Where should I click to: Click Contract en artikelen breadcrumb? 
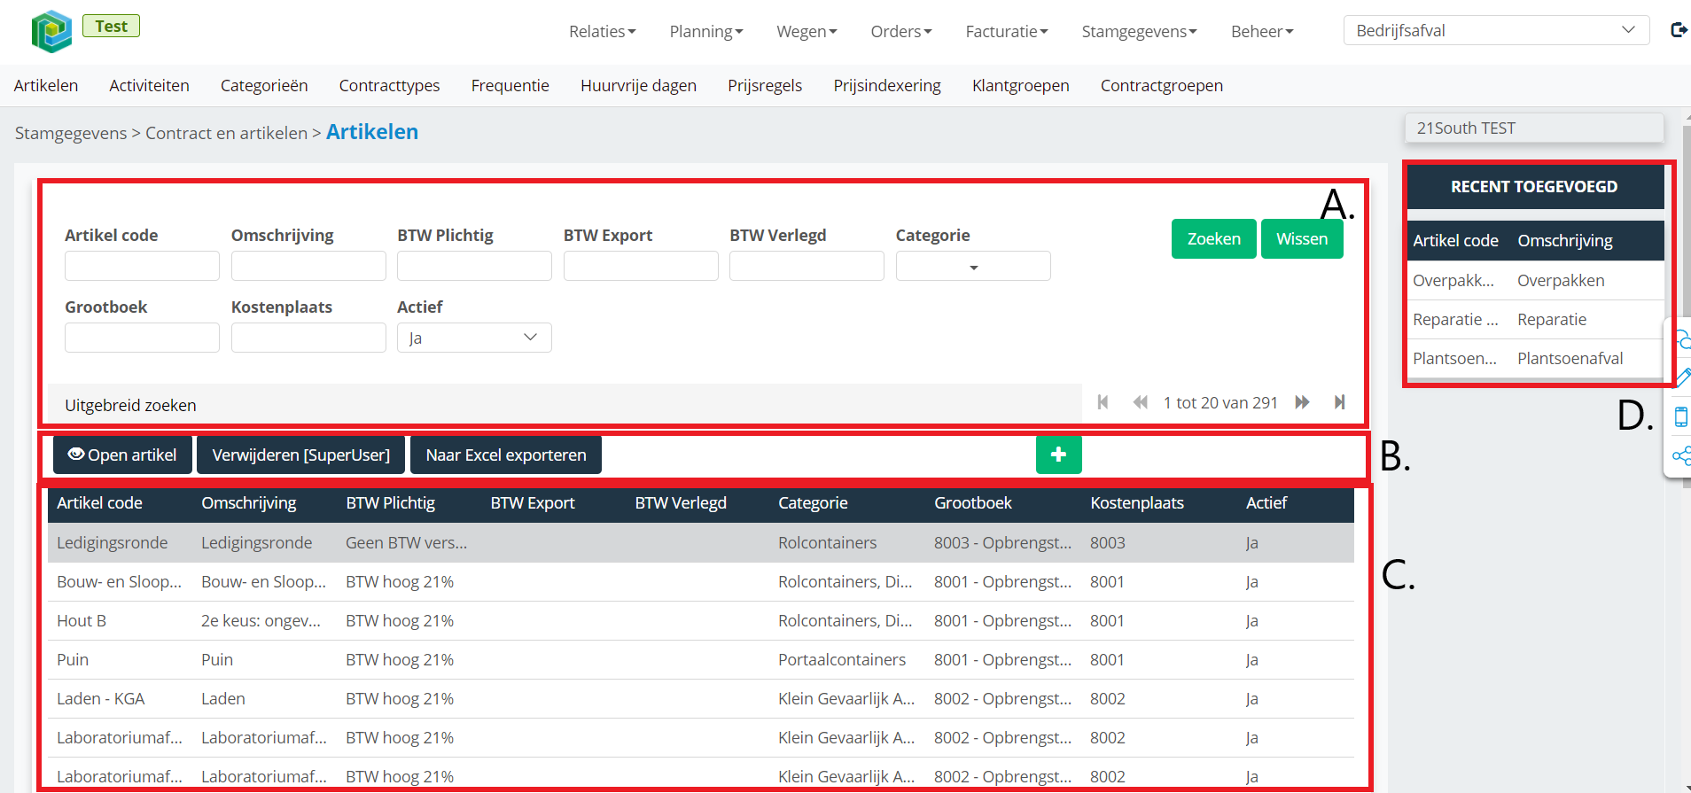click(226, 133)
